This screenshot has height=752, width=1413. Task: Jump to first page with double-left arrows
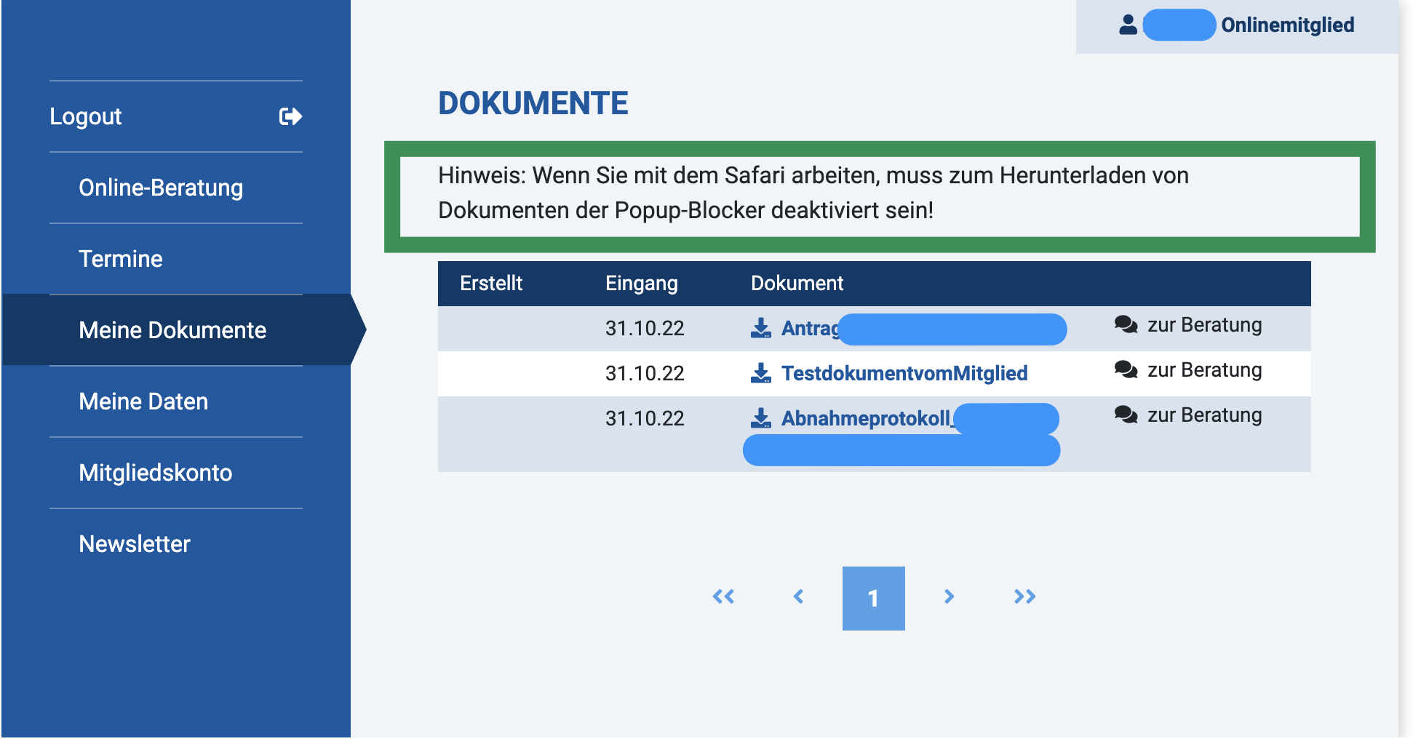[x=723, y=597]
